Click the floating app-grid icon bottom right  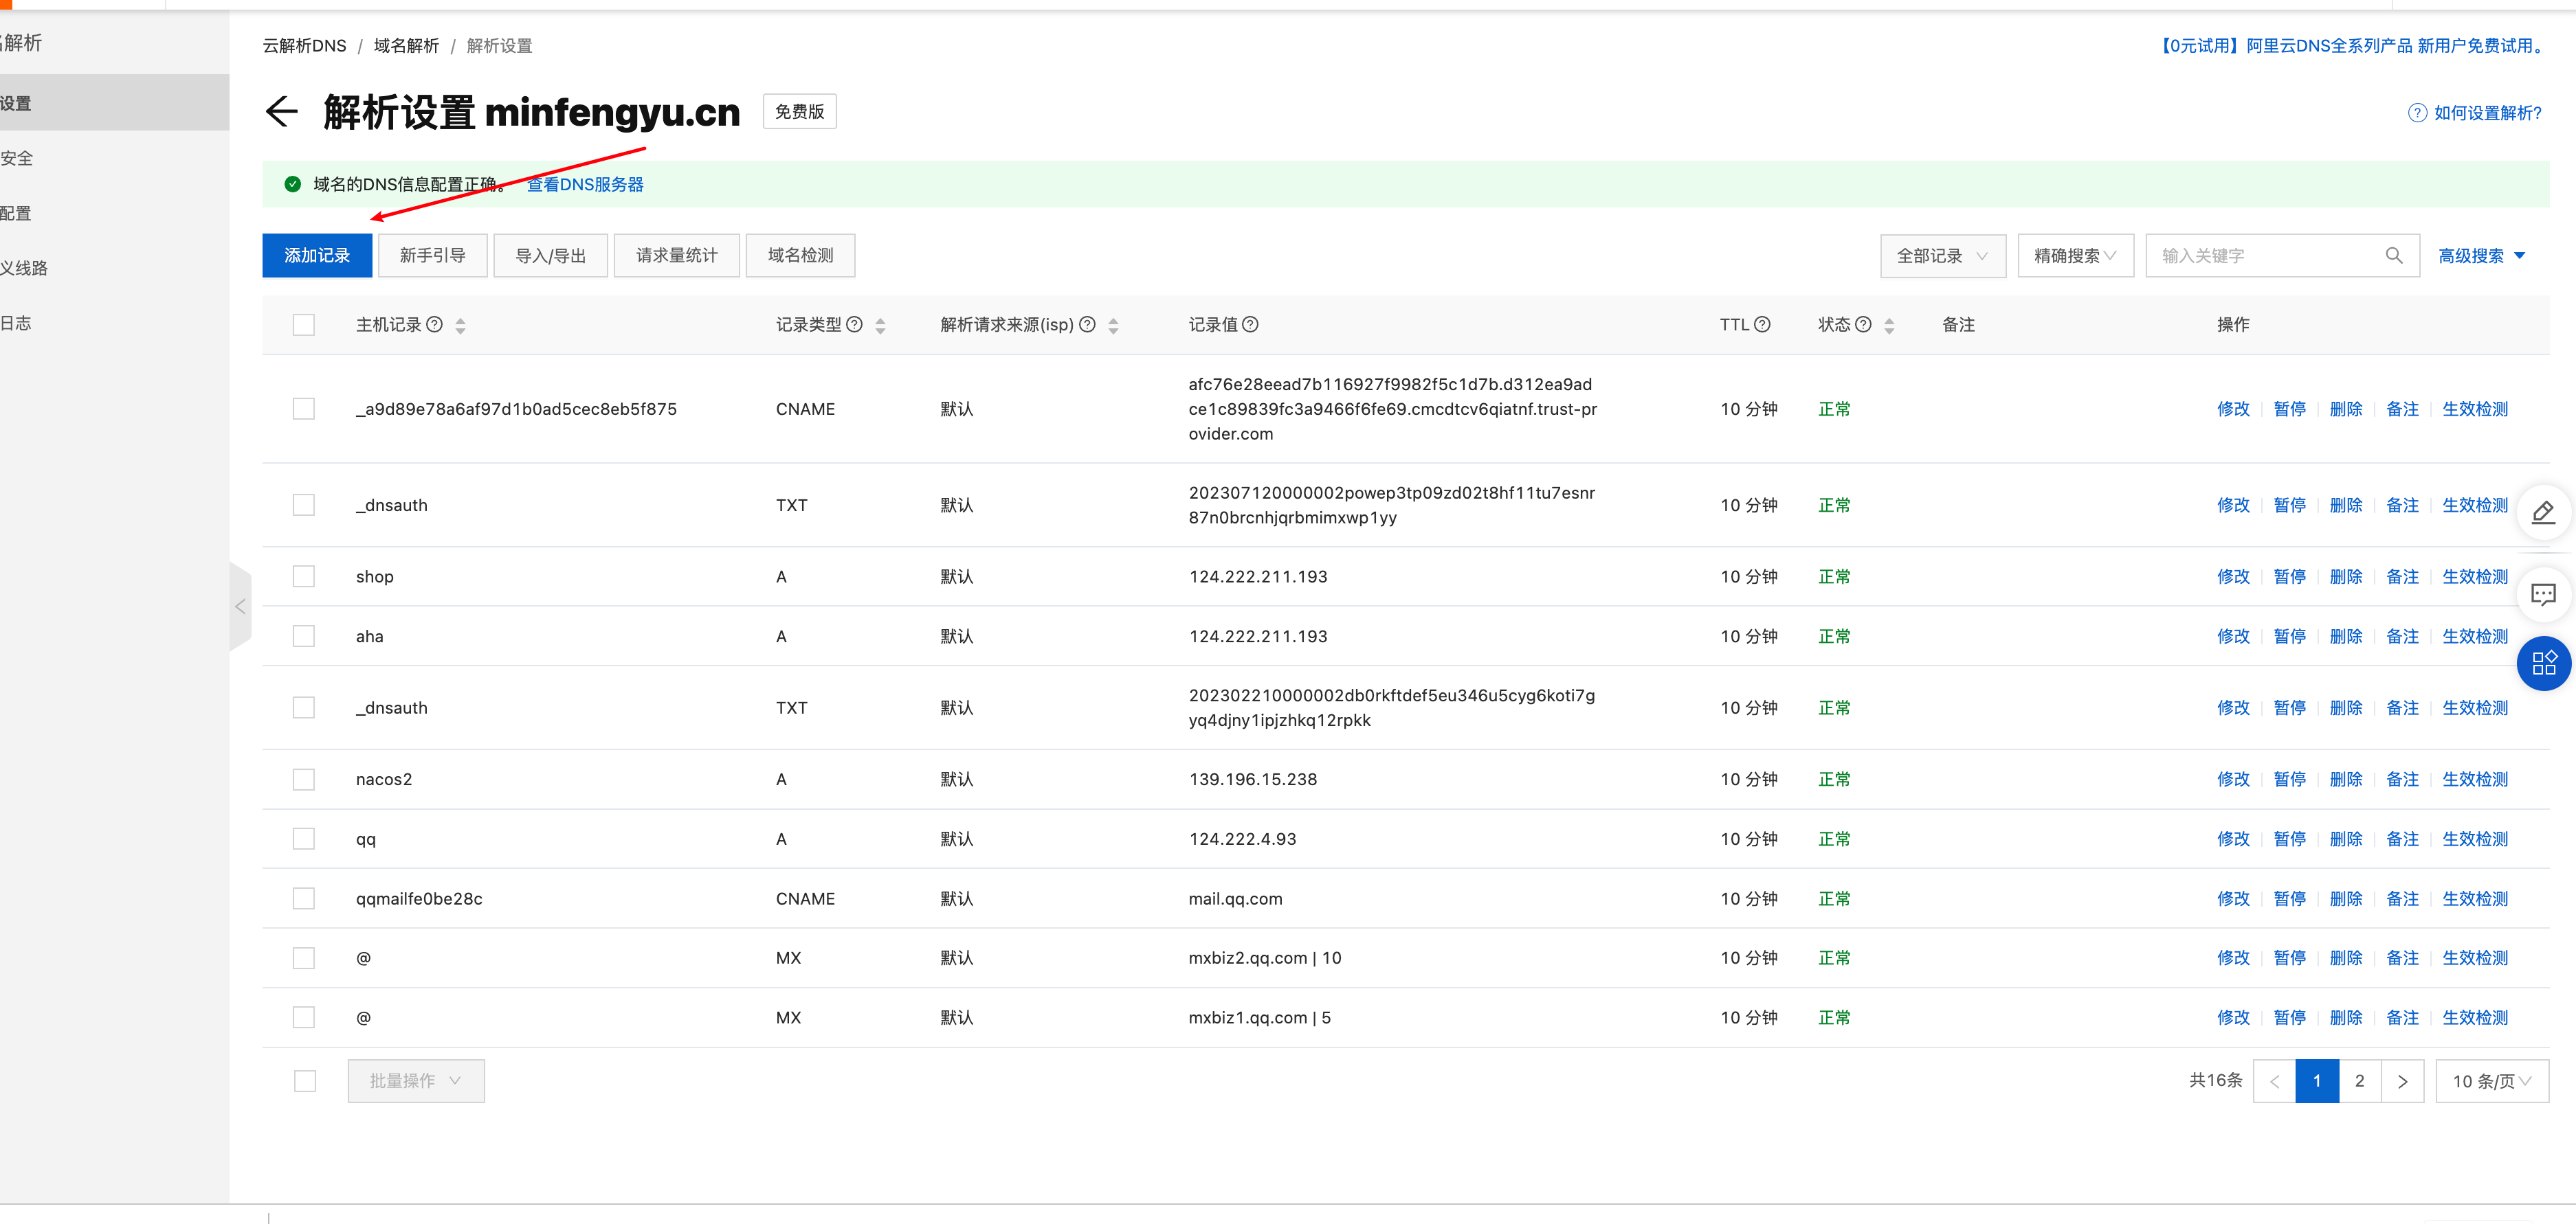(2545, 662)
